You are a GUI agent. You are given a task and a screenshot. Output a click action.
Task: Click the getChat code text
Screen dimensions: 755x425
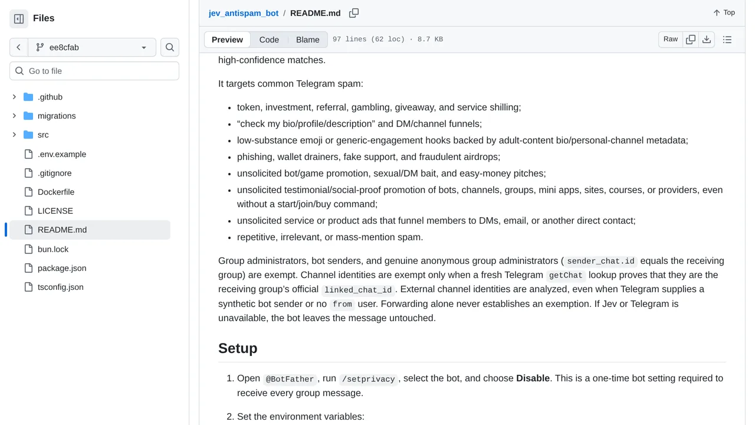coord(566,275)
